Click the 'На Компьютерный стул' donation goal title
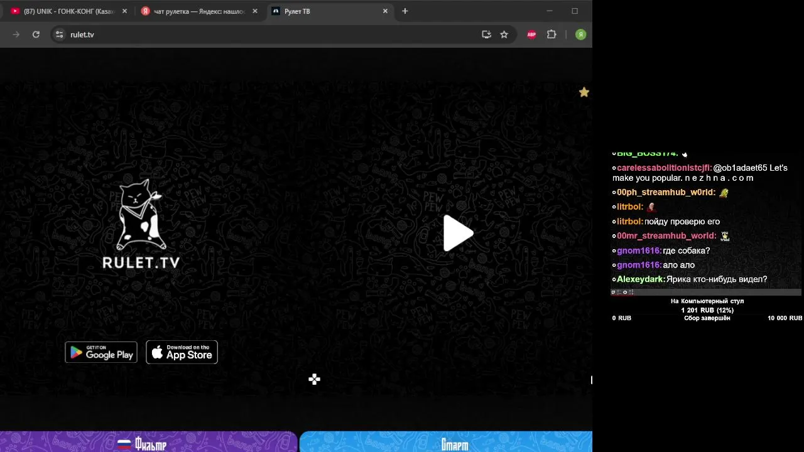804x452 pixels. 707,301
